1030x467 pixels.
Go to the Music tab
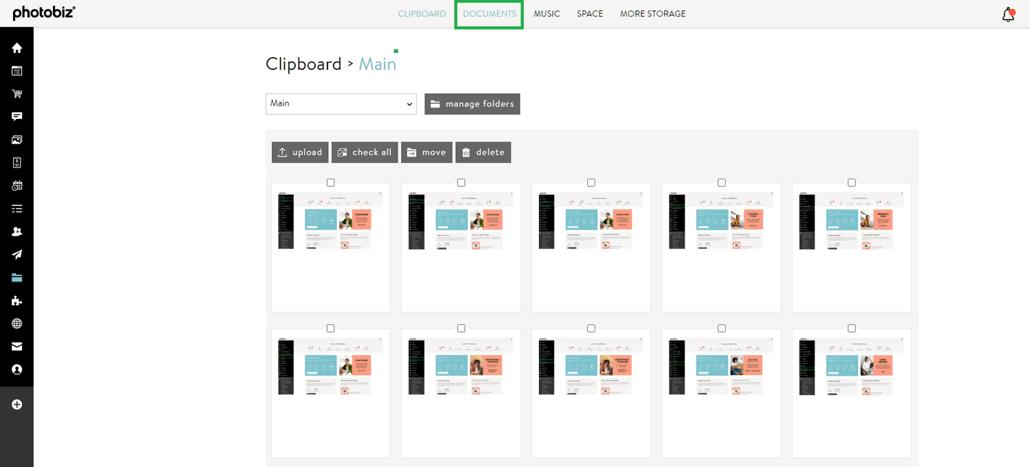tap(547, 14)
